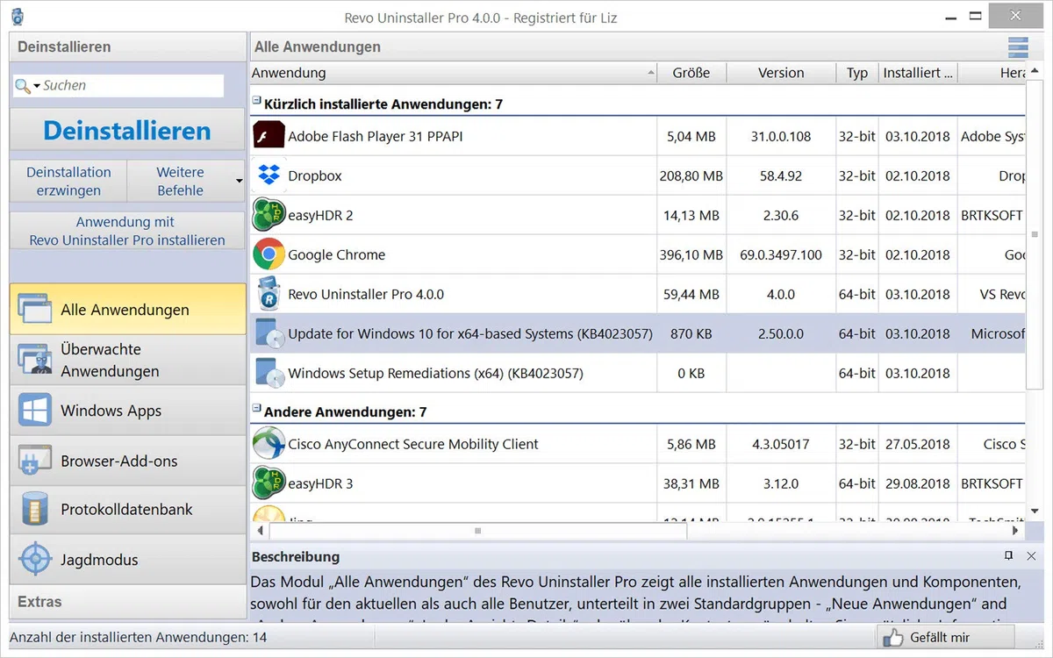This screenshot has width=1053, height=658.
Task: Click the Browser-Add-ons plug icon
Action: tap(34, 461)
